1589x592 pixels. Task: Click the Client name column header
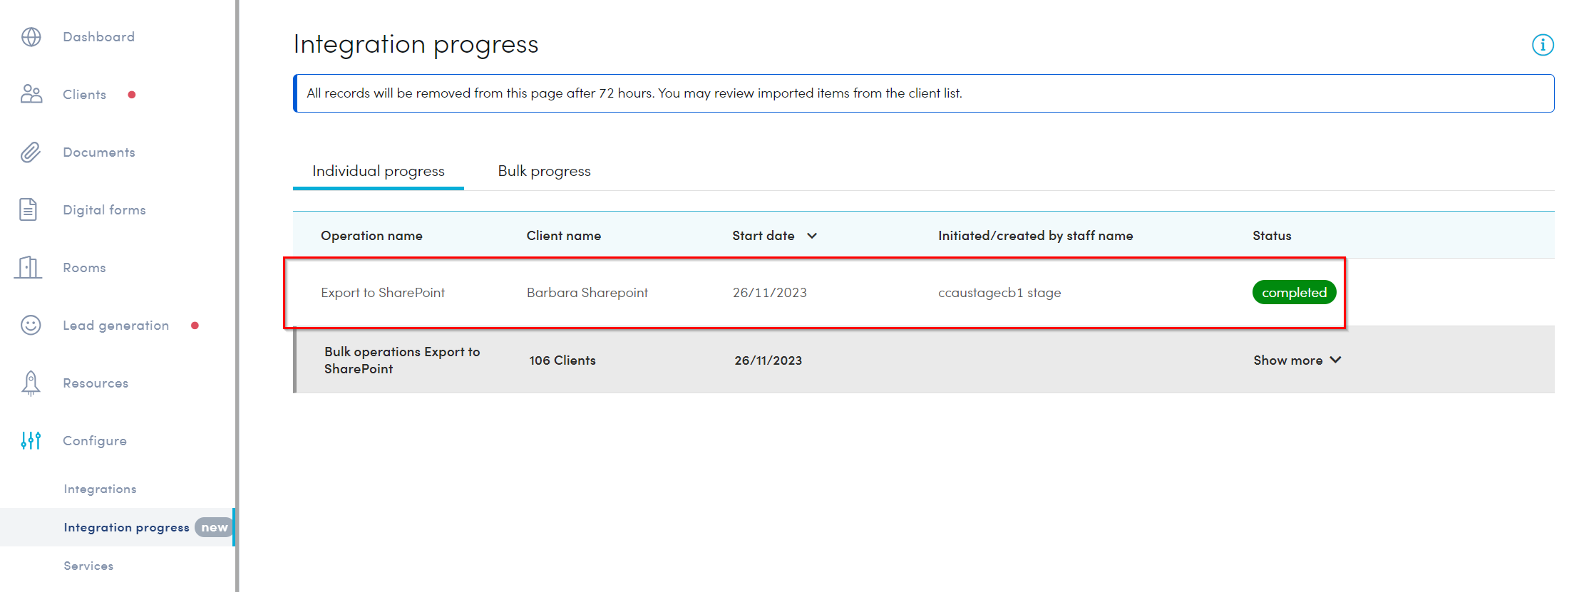click(x=563, y=236)
